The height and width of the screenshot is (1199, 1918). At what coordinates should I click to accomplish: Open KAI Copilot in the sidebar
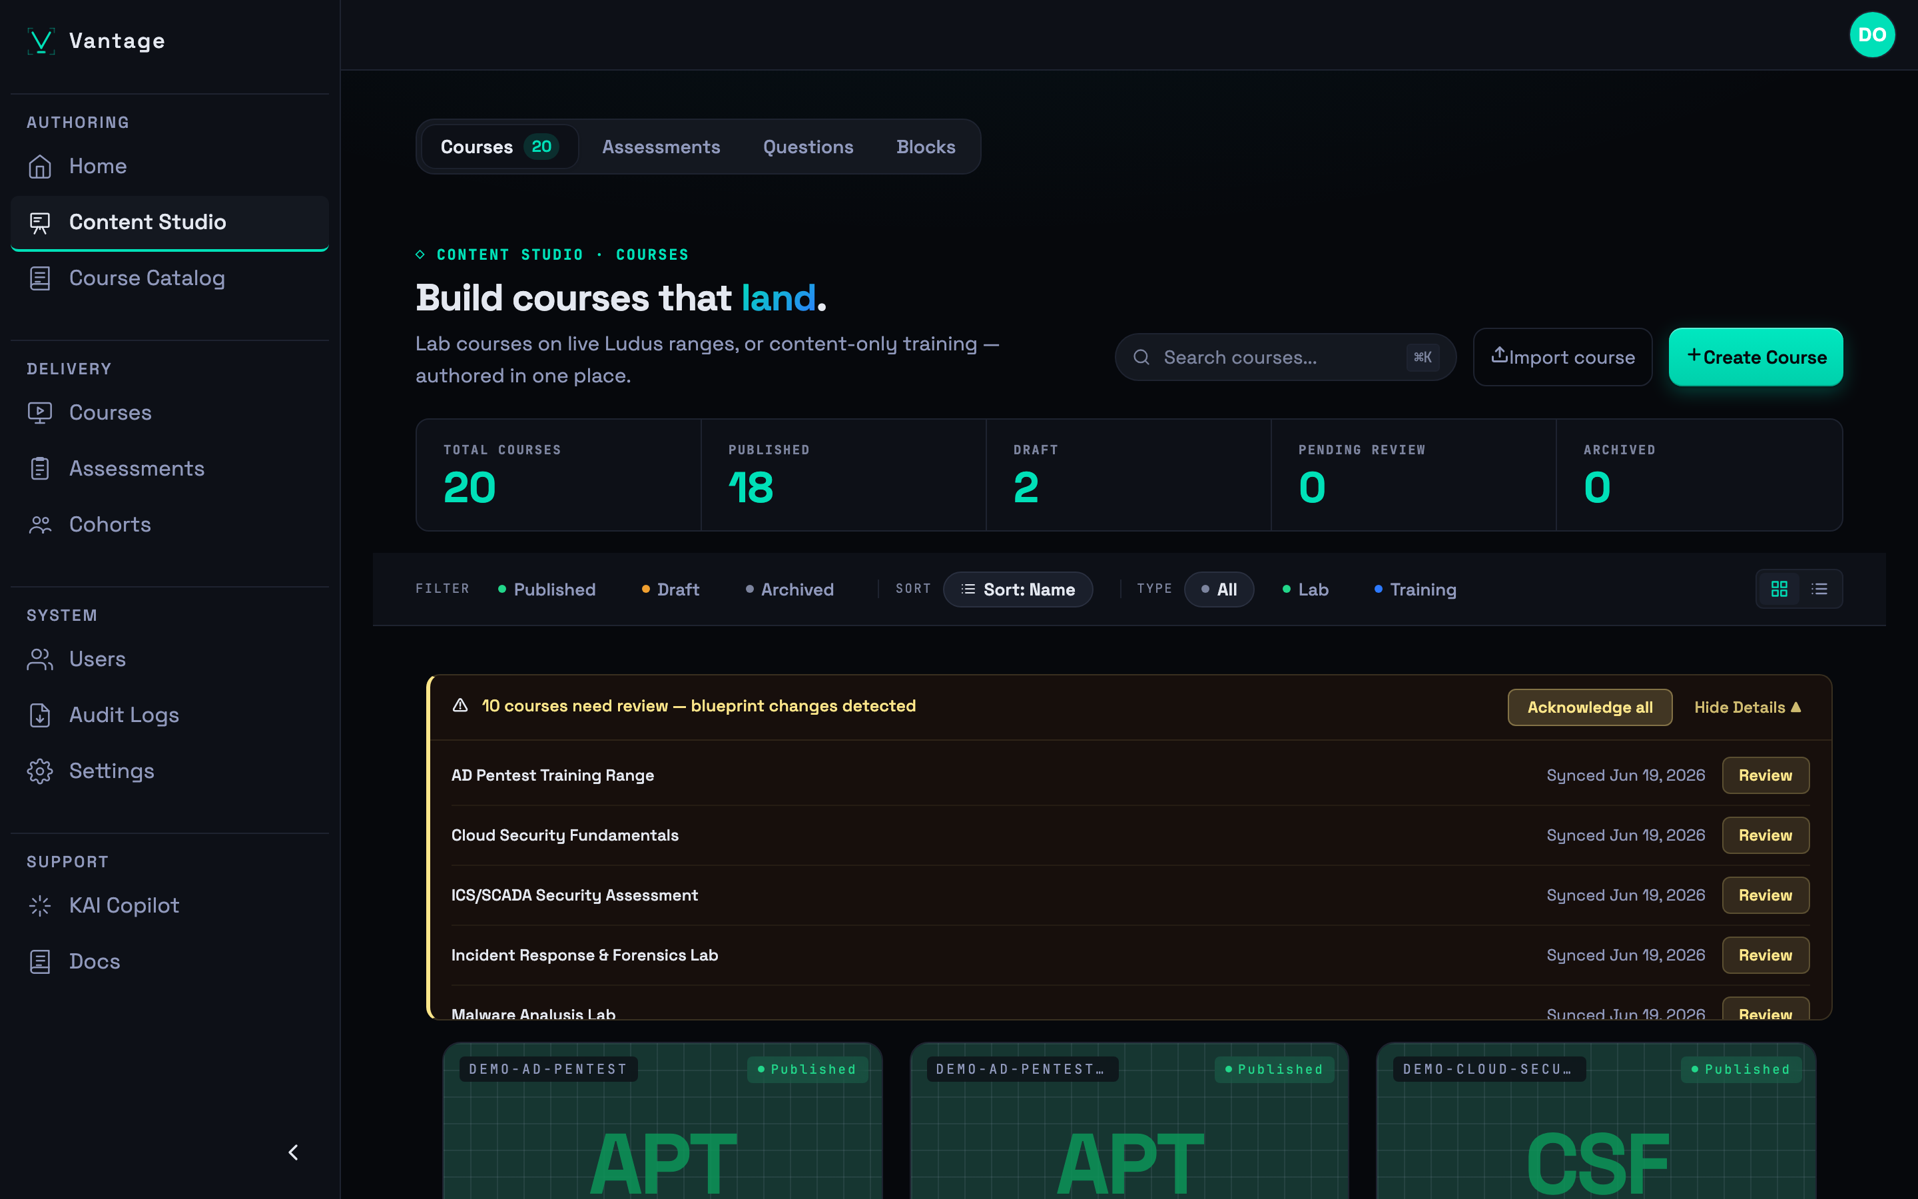coord(170,906)
